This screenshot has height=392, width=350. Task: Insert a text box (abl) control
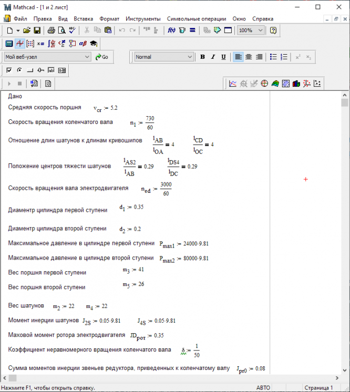tap(51, 70)
